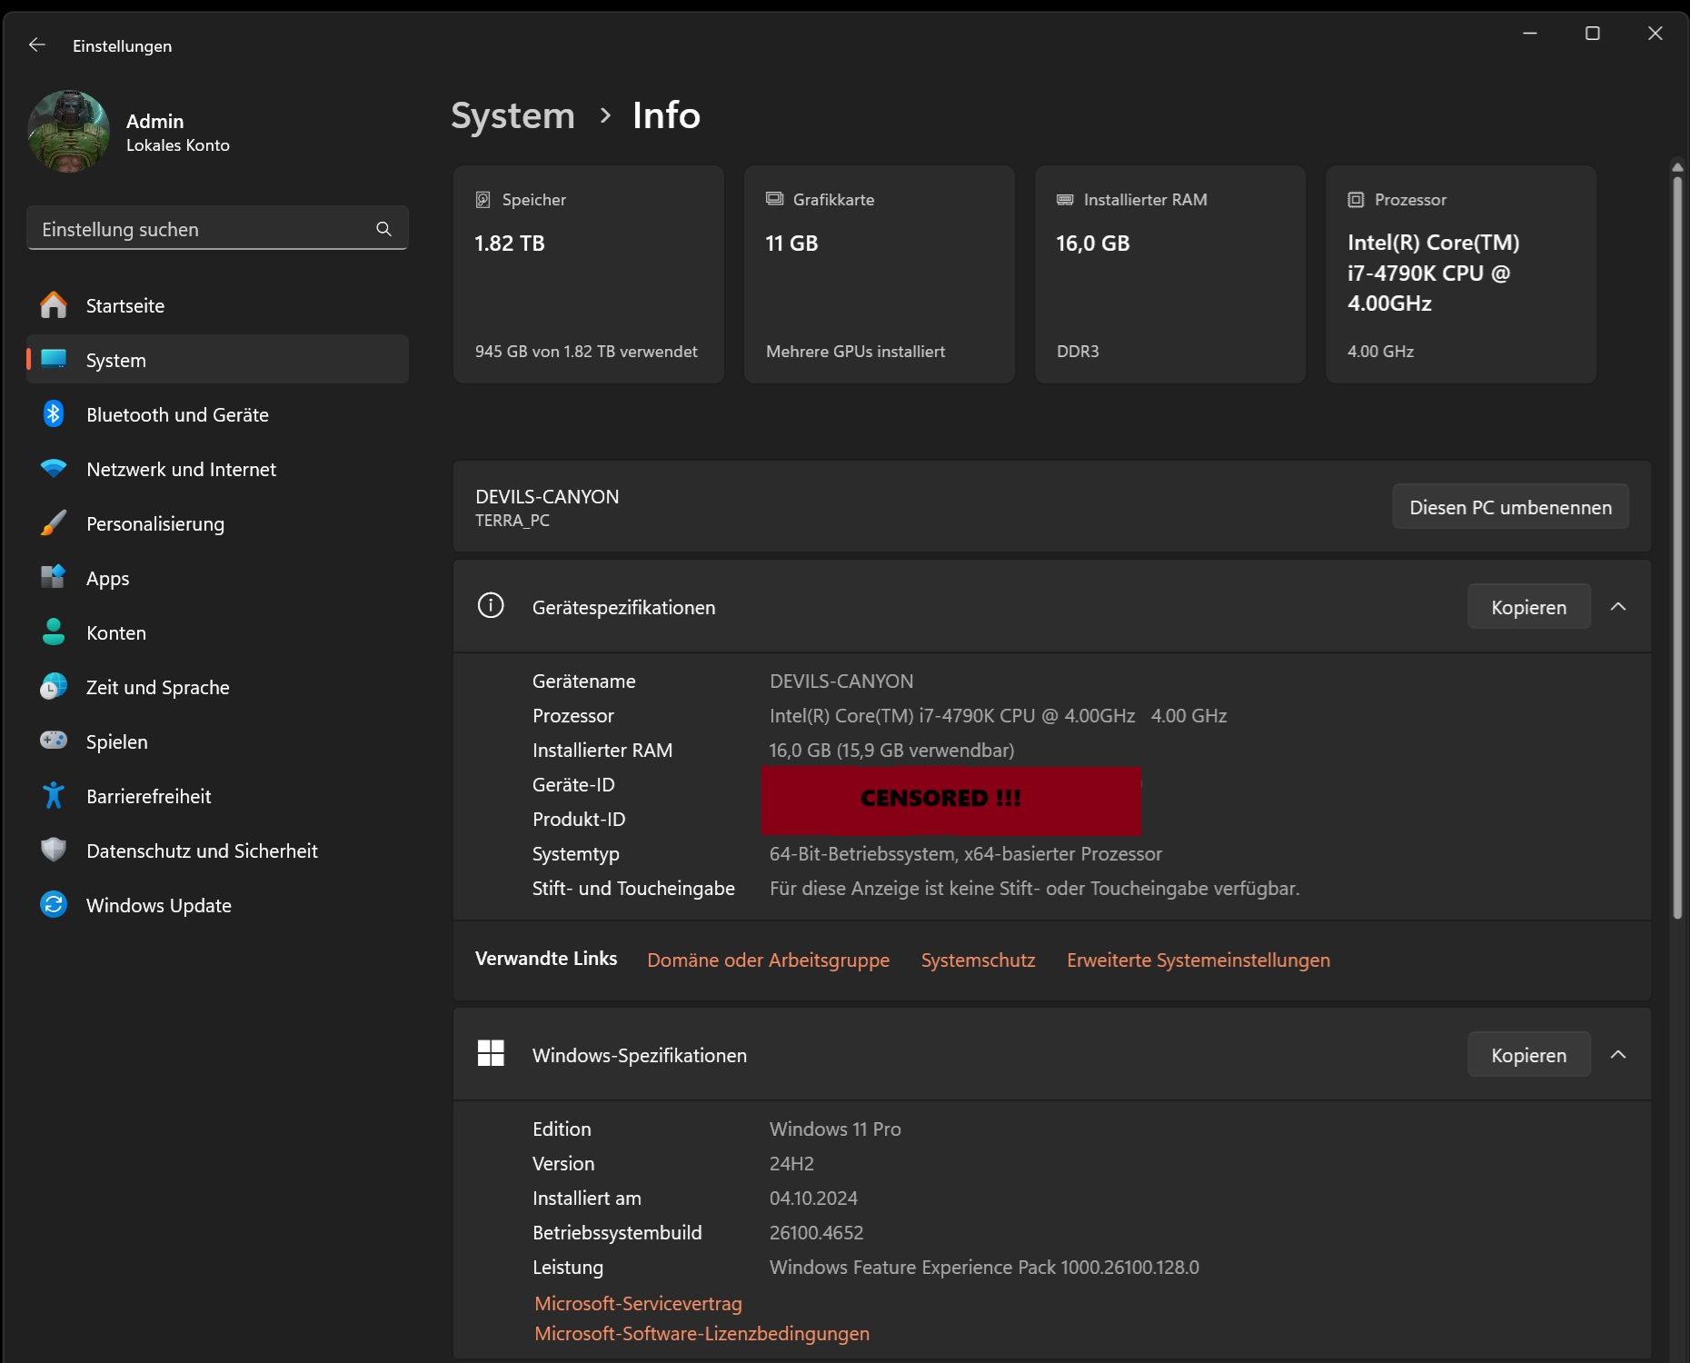Viewport: 1690px width, 1363px height.
Task: Open the Speicher storage card
Action: (589, 274)
